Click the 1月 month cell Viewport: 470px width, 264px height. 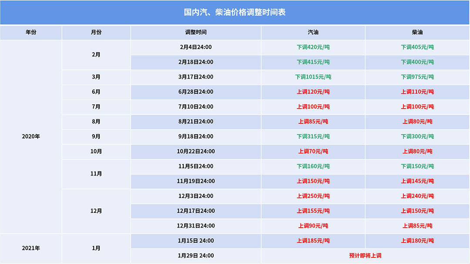pos(96,248)
